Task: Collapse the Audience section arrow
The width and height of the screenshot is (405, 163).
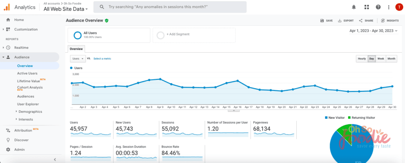Action: pos(3,57)
